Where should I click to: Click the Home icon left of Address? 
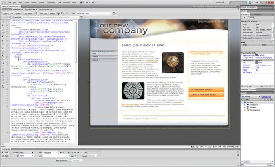(13, 17)
